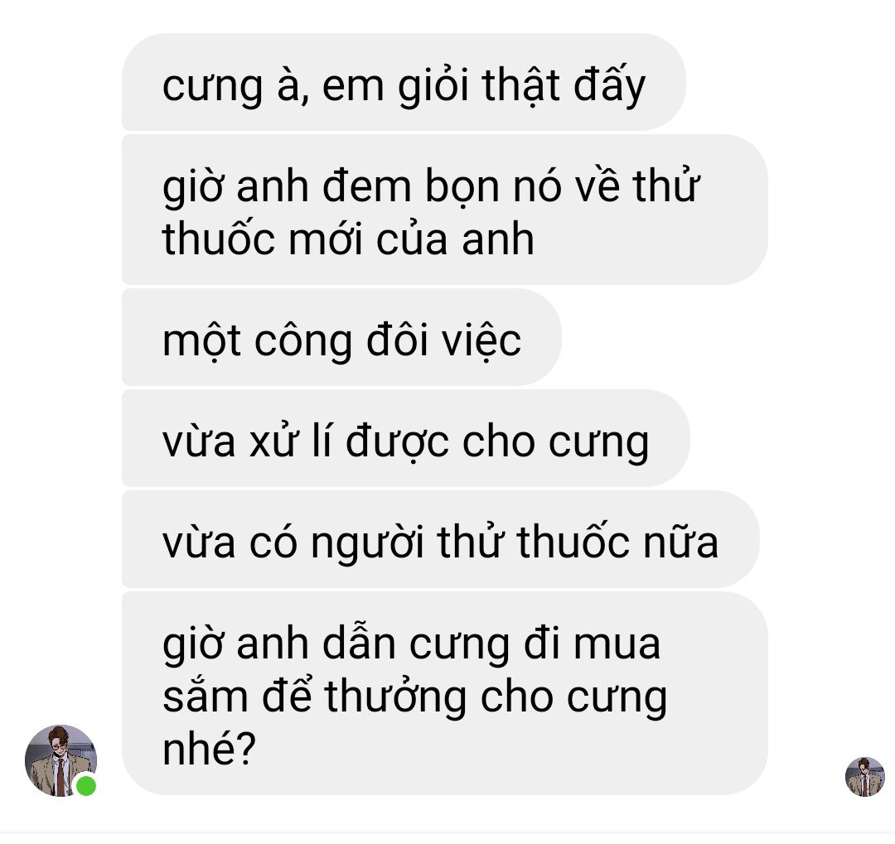Tap the "vừa xử lí được cho cưng" bubble

[406, 438]
